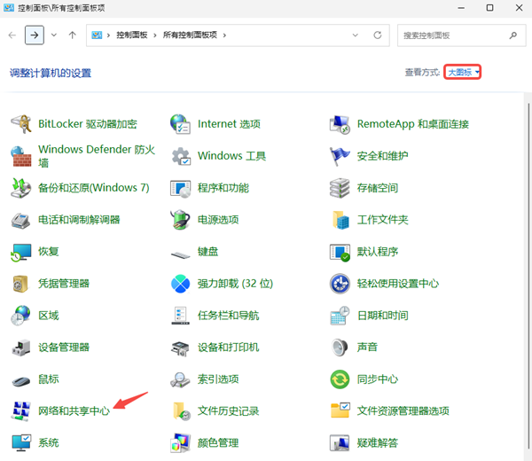
Task: Click the 日期和时间 calendar clock icon
Action: coord(340,316)
